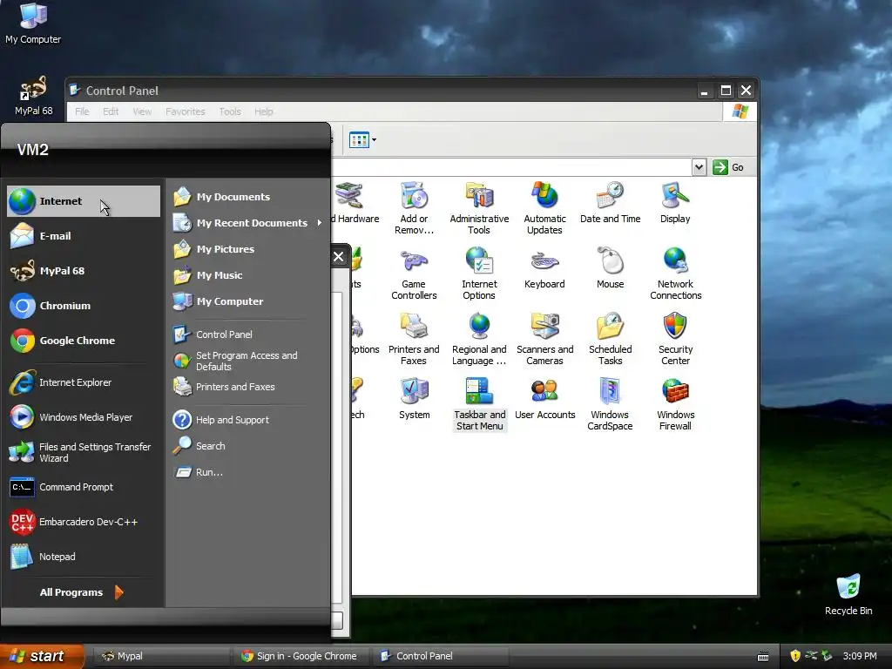Open My Computer from Start menu
Viewport: 892px width, 669px height.
247,301
